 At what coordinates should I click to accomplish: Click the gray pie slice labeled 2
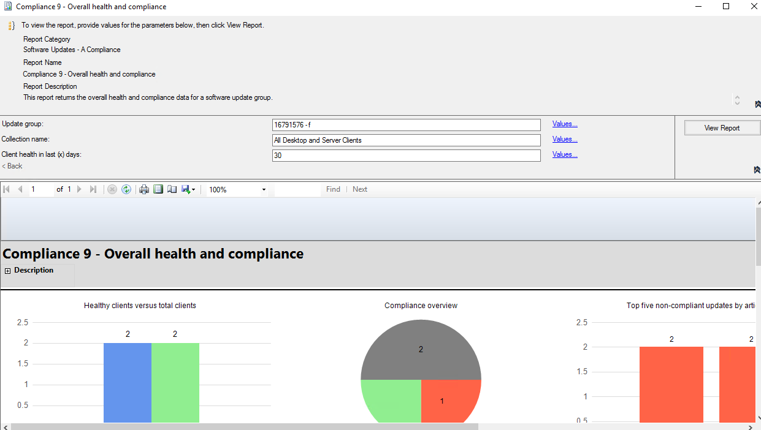click(421, 349)
